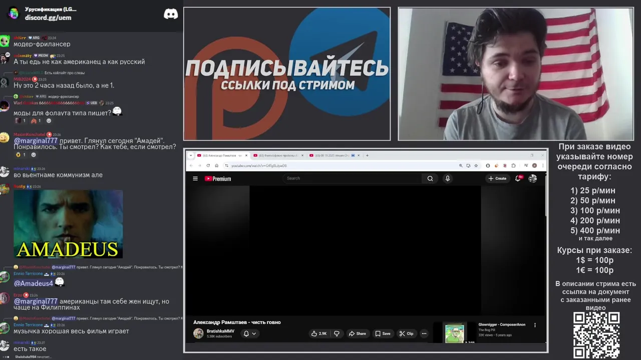Open the YouTube notifications bell with 9+ badge

518,178
